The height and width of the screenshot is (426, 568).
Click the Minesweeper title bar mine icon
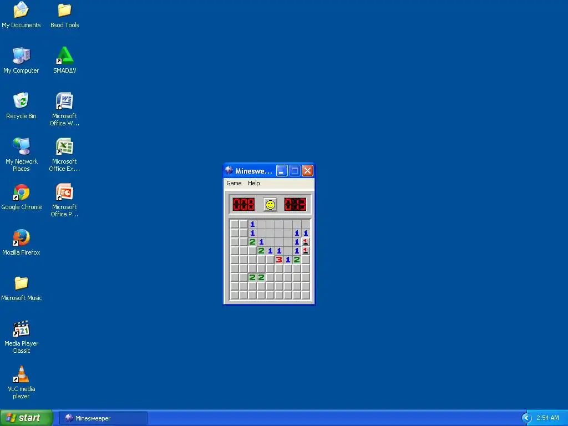(x=229, y=170)
